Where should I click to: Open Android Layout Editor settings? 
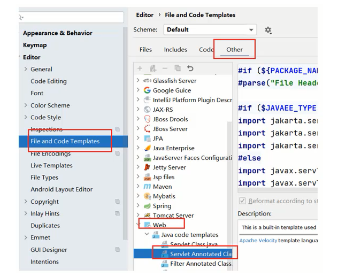pos(61,189)
